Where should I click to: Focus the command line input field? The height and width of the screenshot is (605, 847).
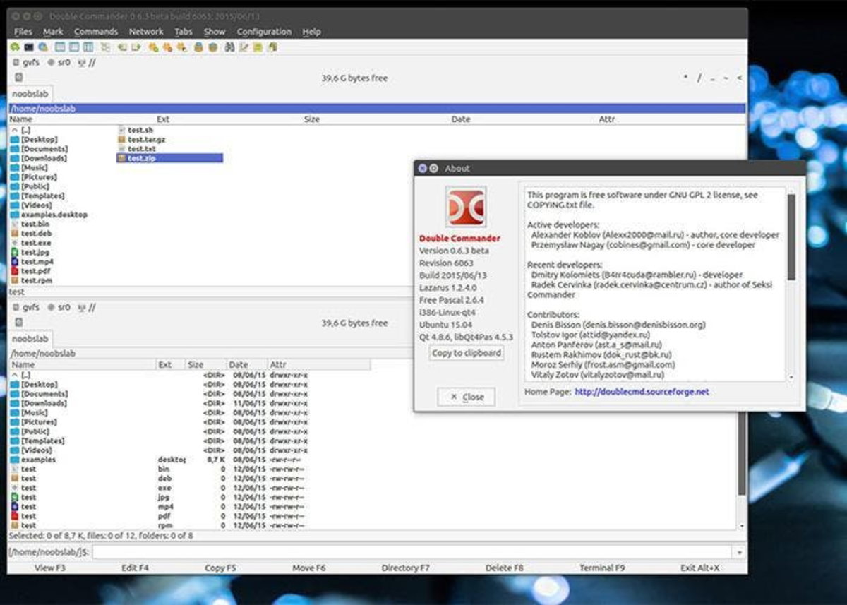coord(413,552)
